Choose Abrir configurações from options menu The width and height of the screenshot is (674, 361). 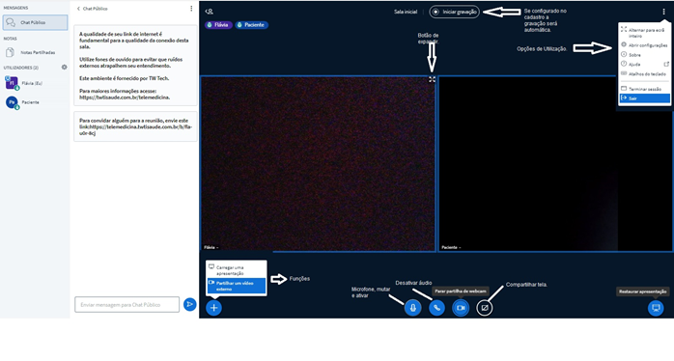pos(644,45)
